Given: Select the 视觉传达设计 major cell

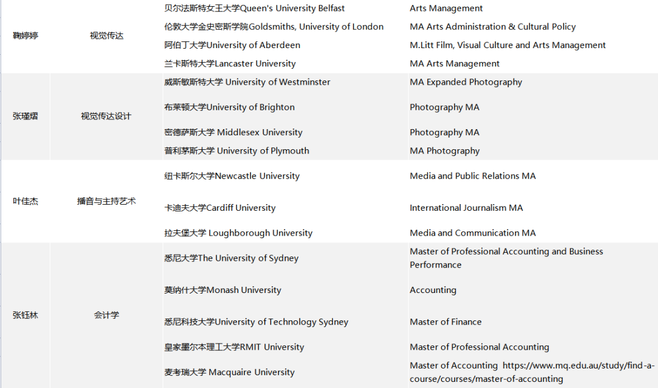Looking at the screenshot, I should (106, 116).
